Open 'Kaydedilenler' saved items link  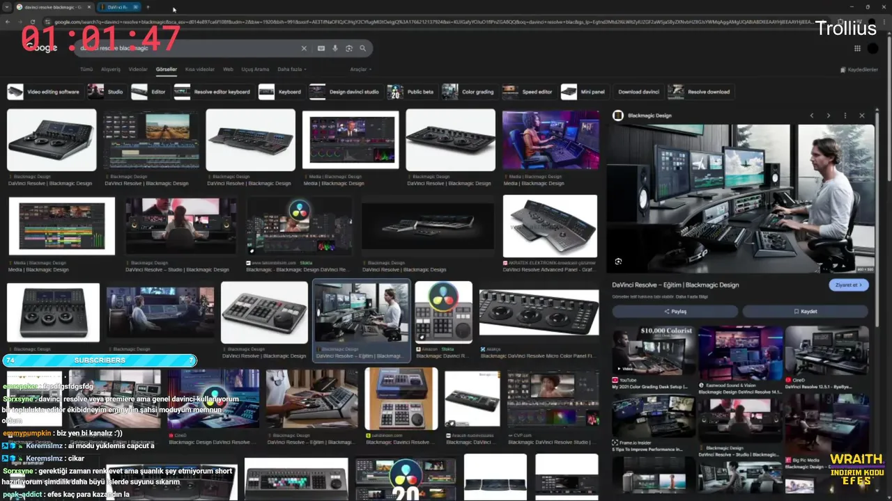859,70
